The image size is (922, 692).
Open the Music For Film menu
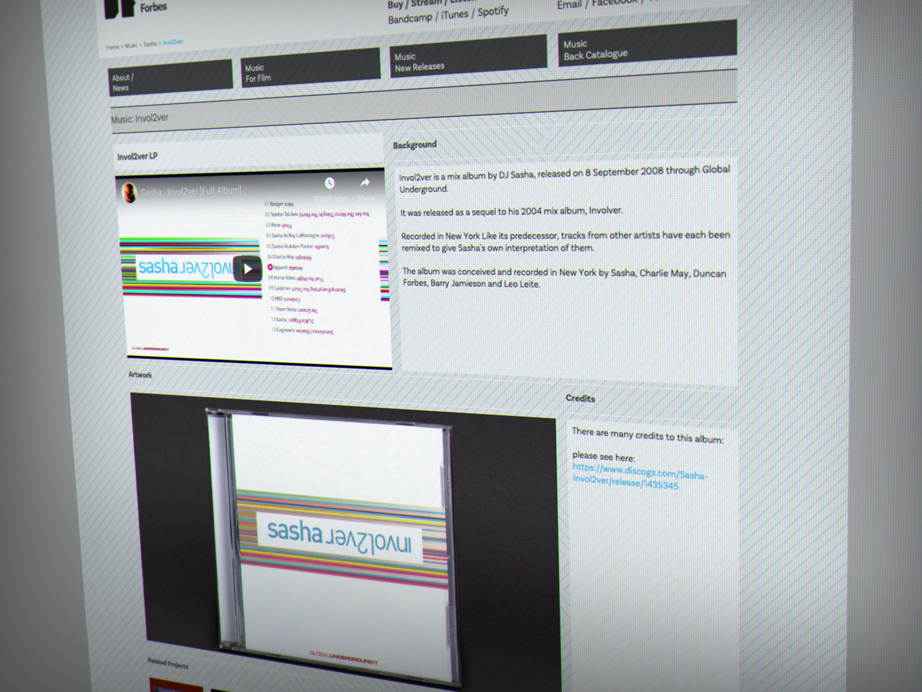(x=310, y=68)
